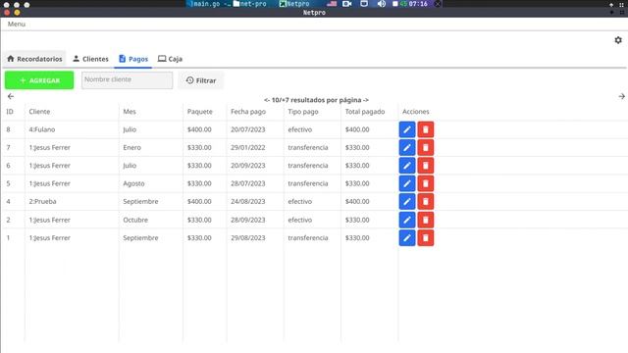
Task: Click the date 29/08/2023
Action: coord(248,237)
